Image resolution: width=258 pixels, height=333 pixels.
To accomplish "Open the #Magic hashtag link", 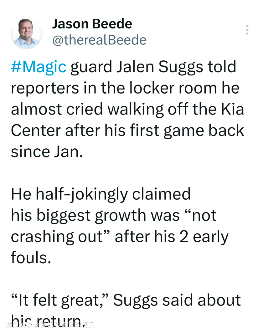I will point(39,67).
